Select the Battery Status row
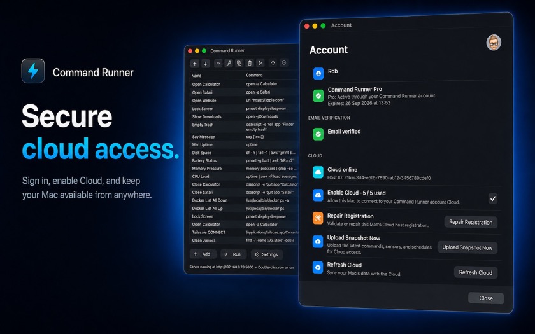535x334 pixels. coord(243,160)
